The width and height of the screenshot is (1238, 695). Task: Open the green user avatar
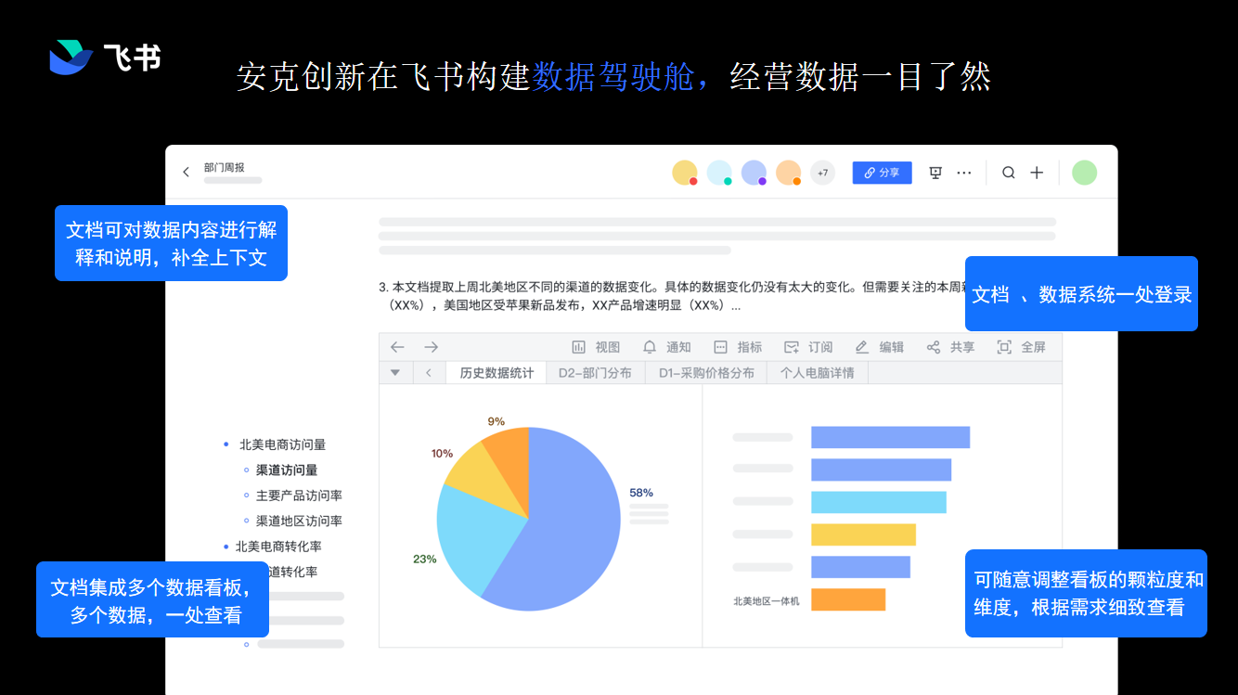(1084, 173)
